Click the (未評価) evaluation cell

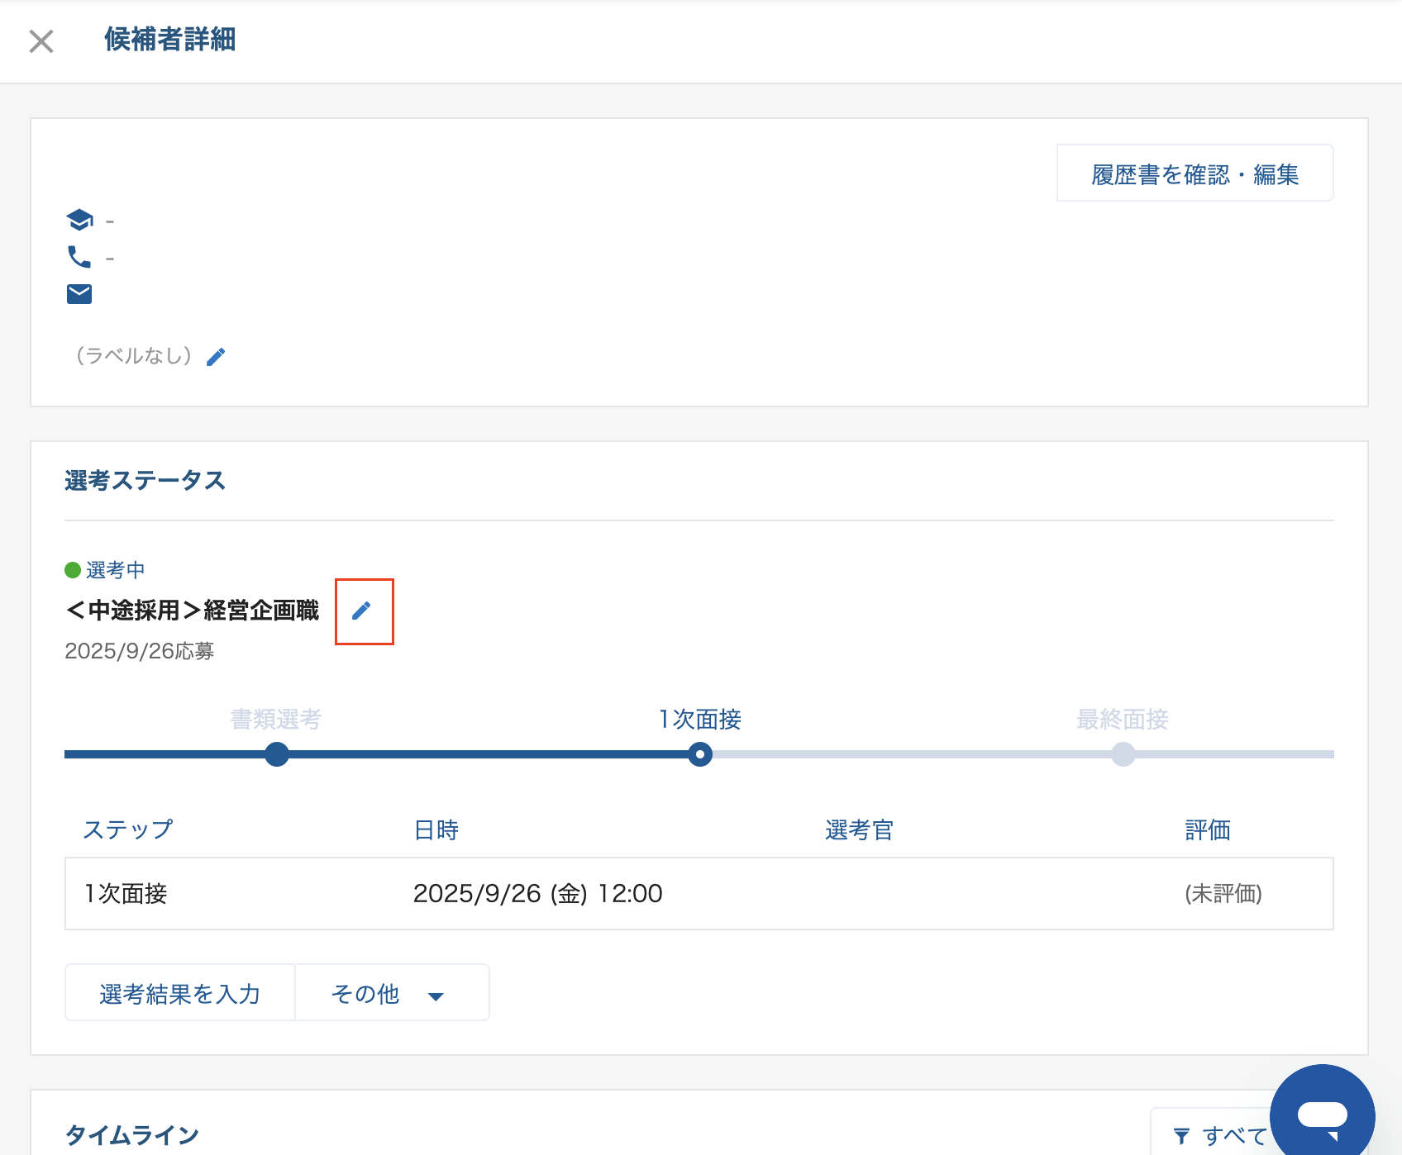tap(1223, 894)
